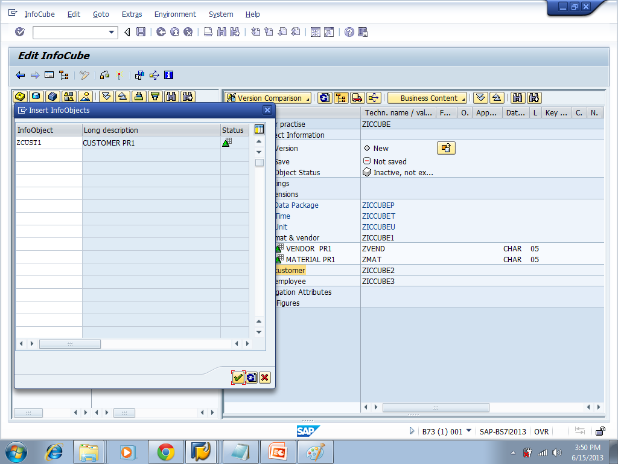Open Help via the question-mark toolbar icon

coord(349,32)
